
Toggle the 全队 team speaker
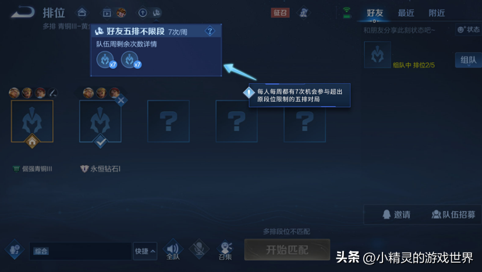(173, 250)
